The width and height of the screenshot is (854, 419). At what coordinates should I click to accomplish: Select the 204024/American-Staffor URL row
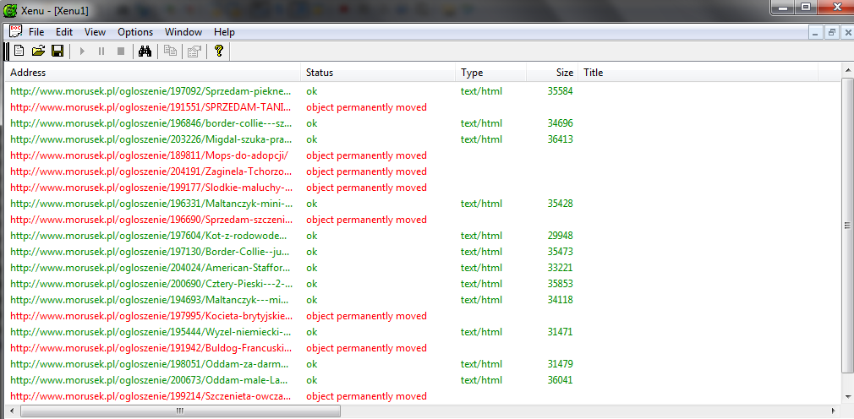click(151, 268)
